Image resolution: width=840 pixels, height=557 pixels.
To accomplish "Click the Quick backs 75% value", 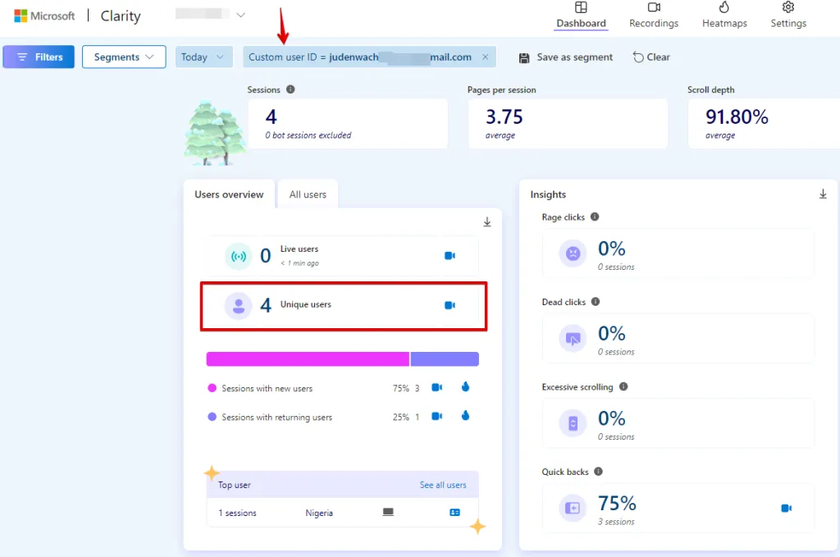I will tap(617, 503).
